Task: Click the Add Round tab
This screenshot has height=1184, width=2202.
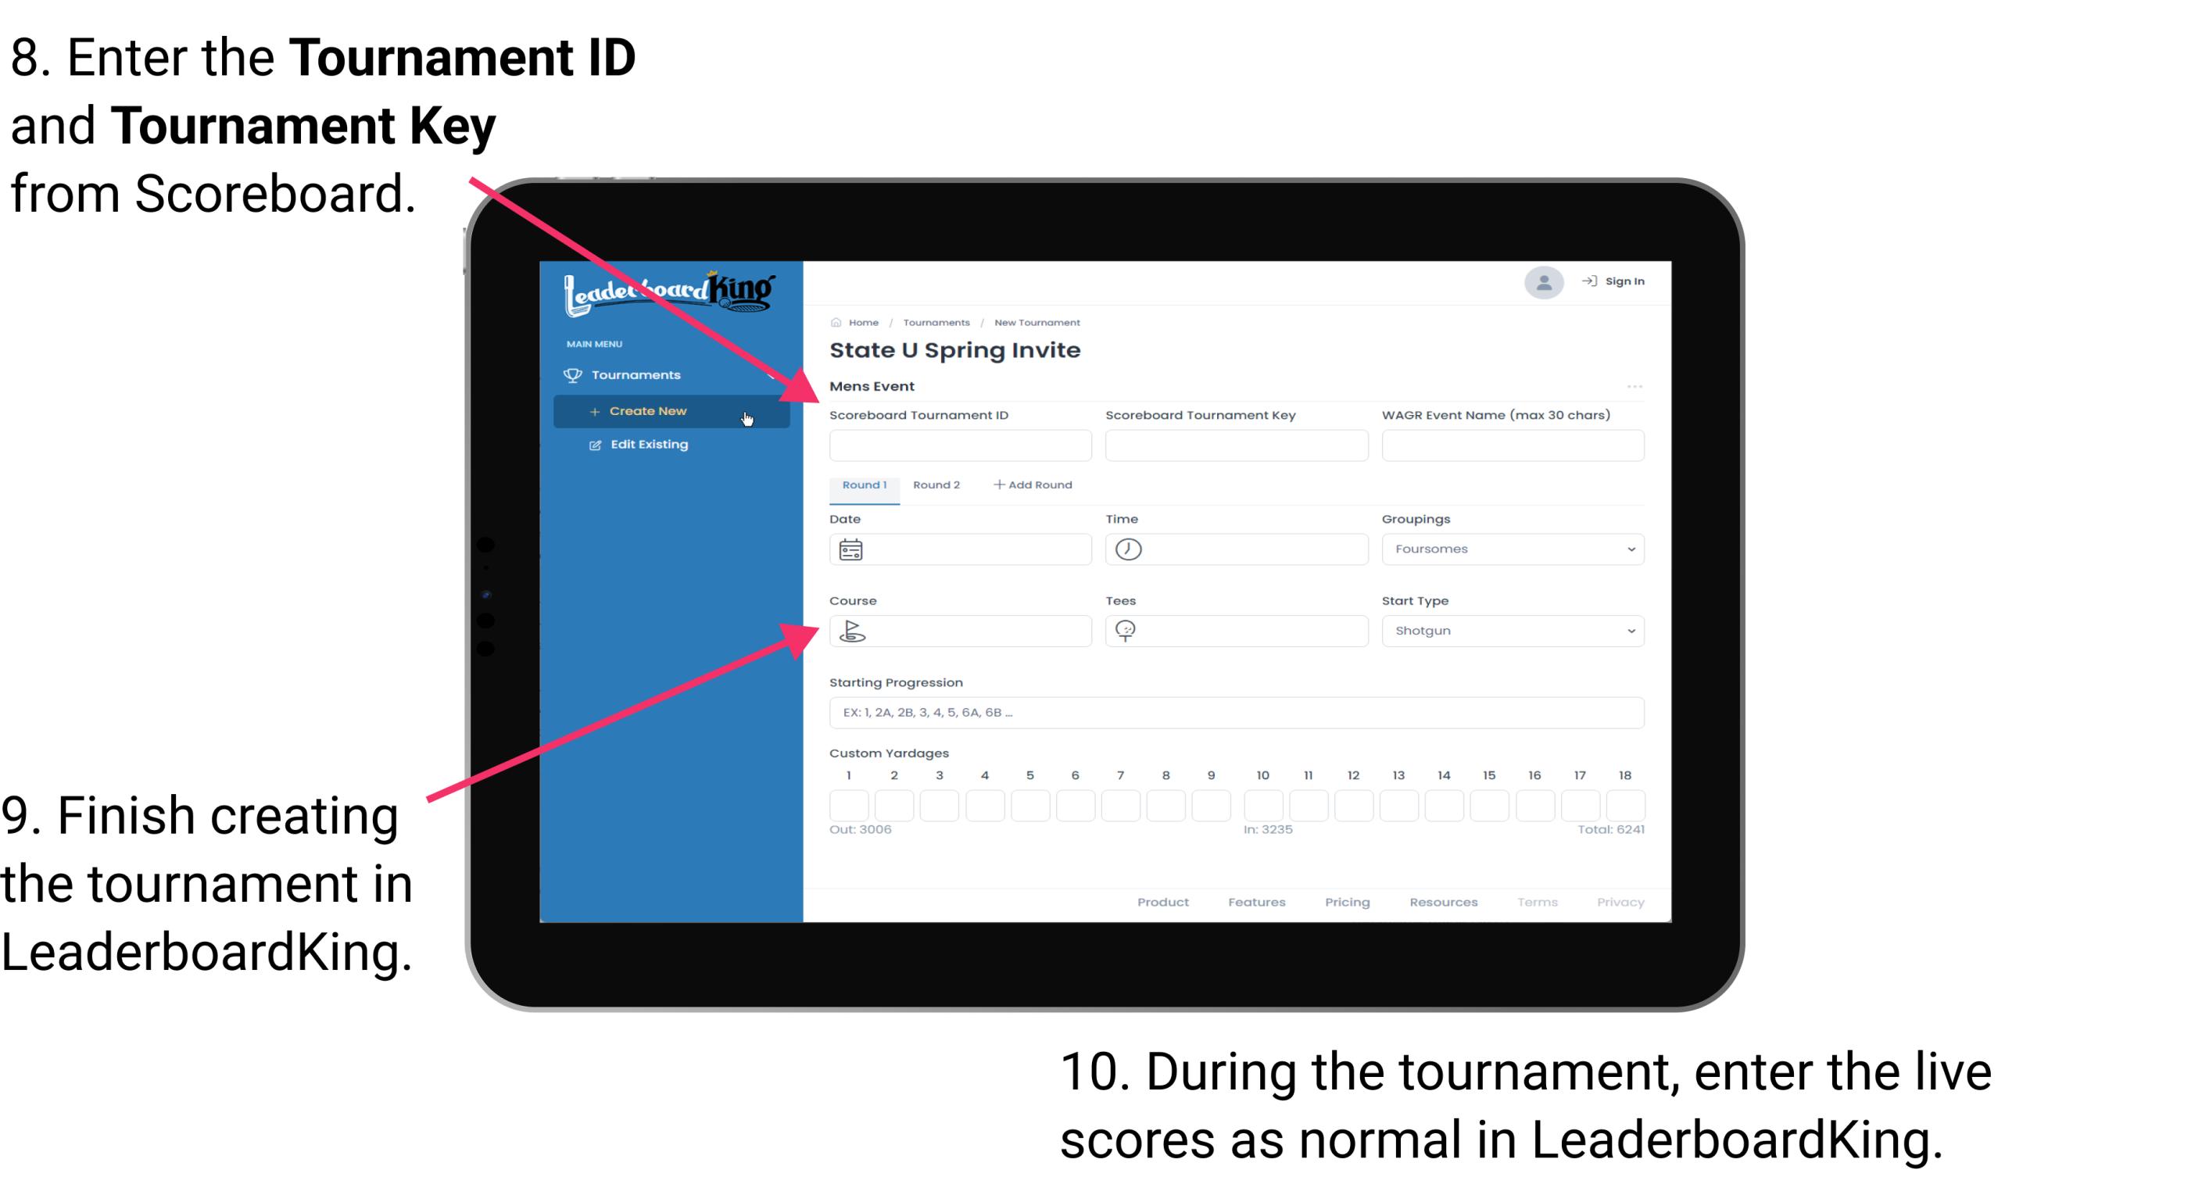Action: pyautogui.click(x=1036, y=484)
